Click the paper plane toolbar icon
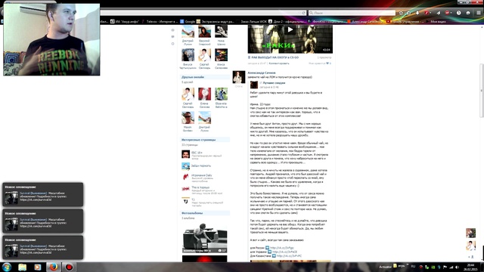Screen dimensions: 484x272 pyautogui.click(x=439, y=13)
